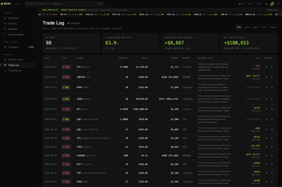Edit the QQQ trim trade at $505.00

(266, 130)
